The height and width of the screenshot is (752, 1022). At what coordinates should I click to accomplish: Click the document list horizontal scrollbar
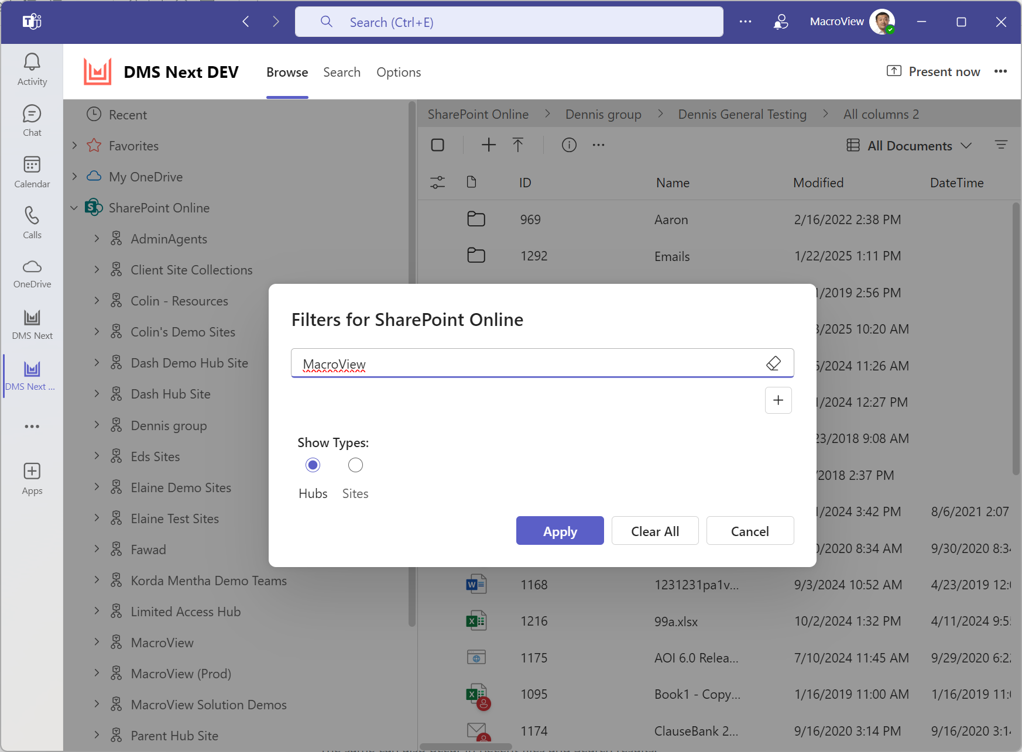point(466,746)
